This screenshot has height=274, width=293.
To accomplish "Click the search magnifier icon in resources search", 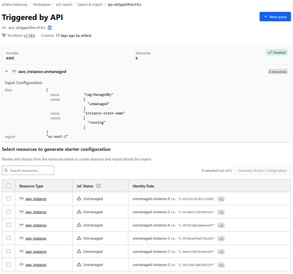I will coord(6,170).
